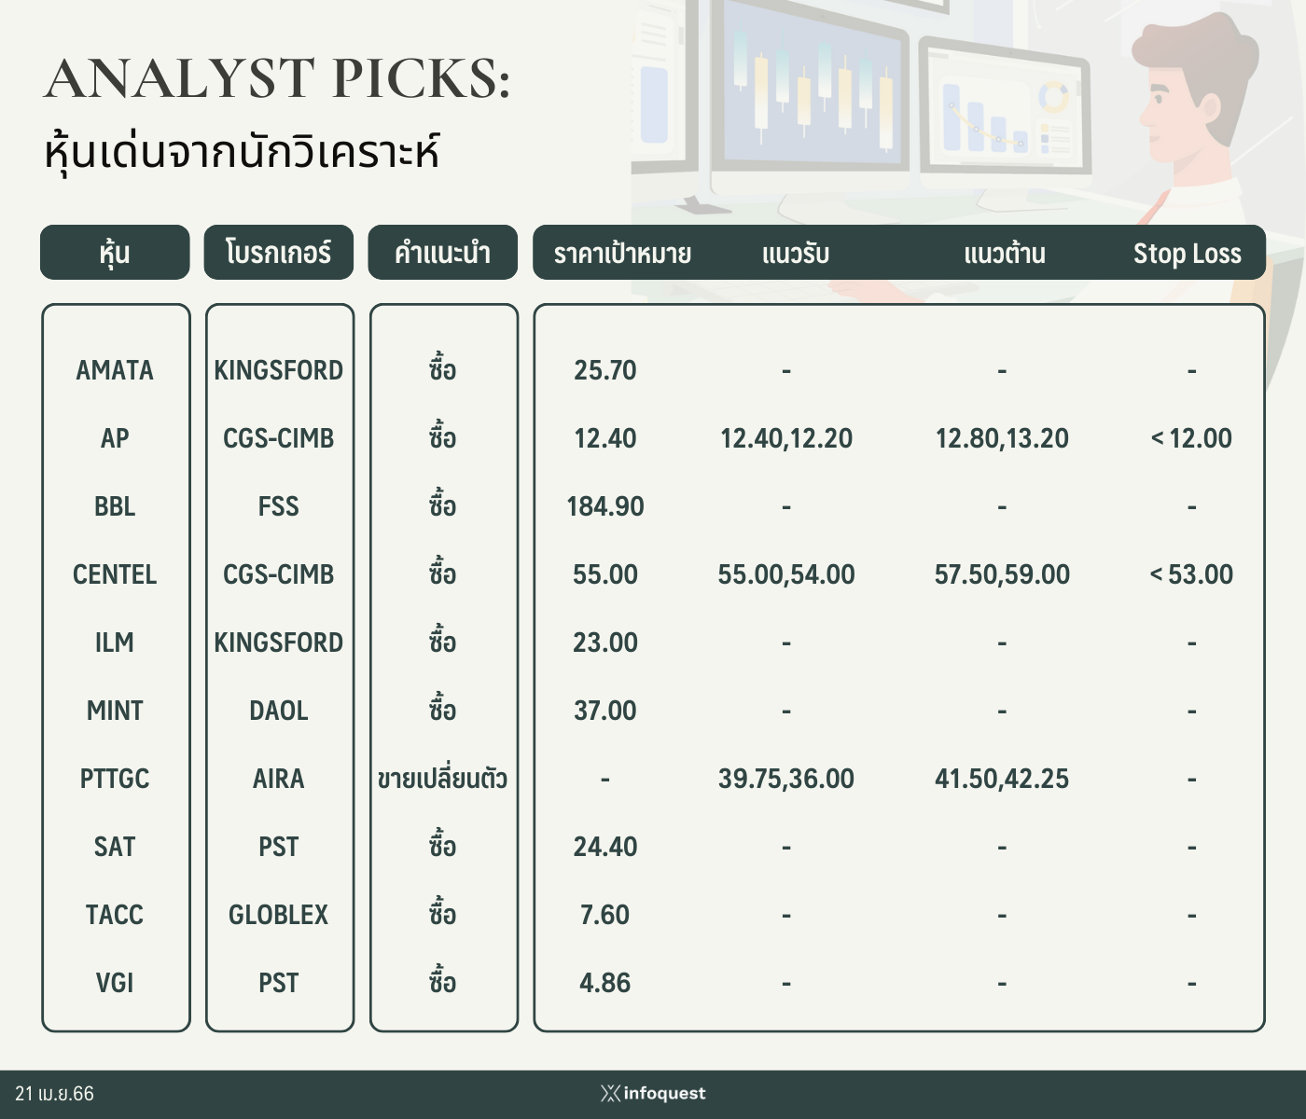Viewport: 1306px width, 1119px height.
Task: Click the PTTGC resistance 41.50,42.25
Action: click(1002, 779)
